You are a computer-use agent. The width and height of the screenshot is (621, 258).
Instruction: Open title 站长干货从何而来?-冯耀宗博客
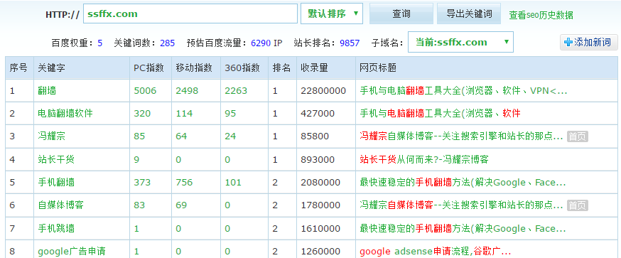(423, 160)
